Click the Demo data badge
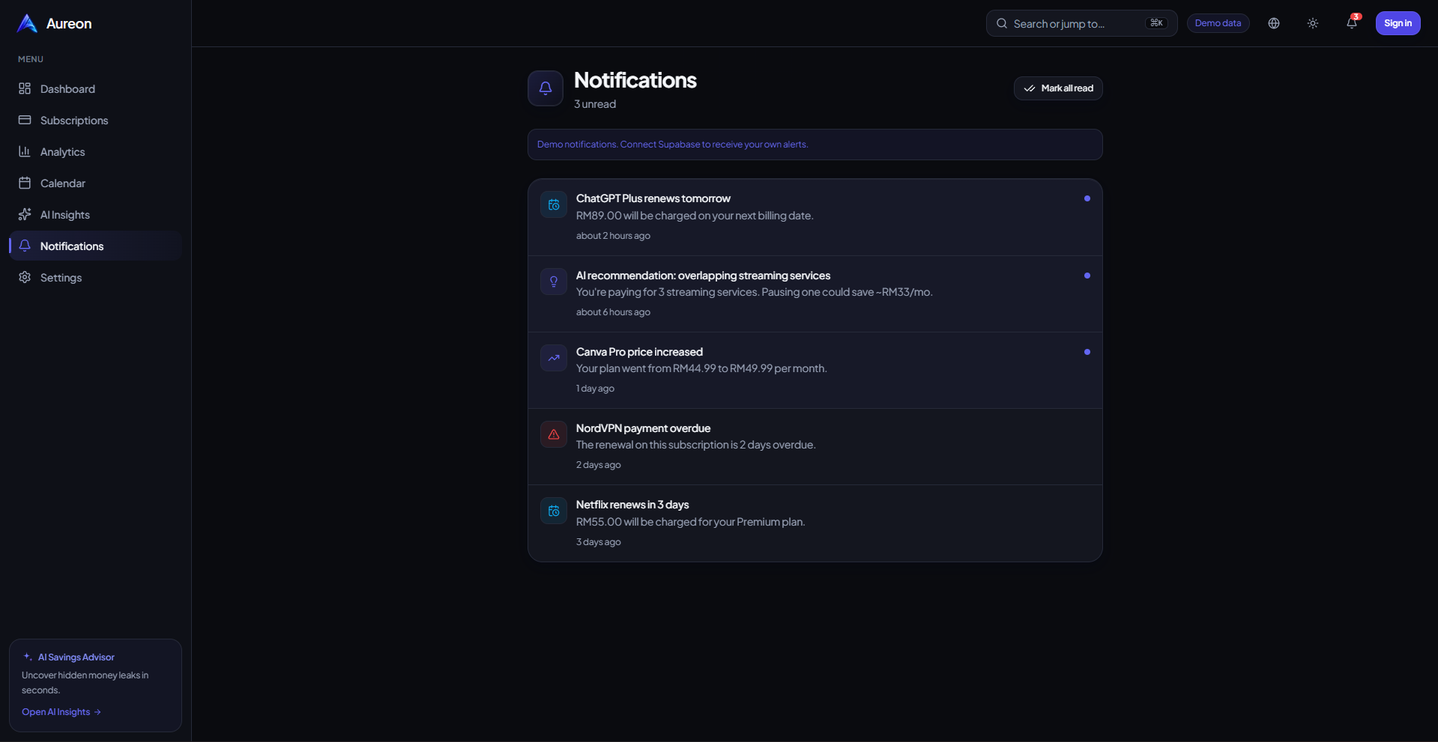Image resolution: width=1438 pixels, height=742 pixels. pos(1218,23)
